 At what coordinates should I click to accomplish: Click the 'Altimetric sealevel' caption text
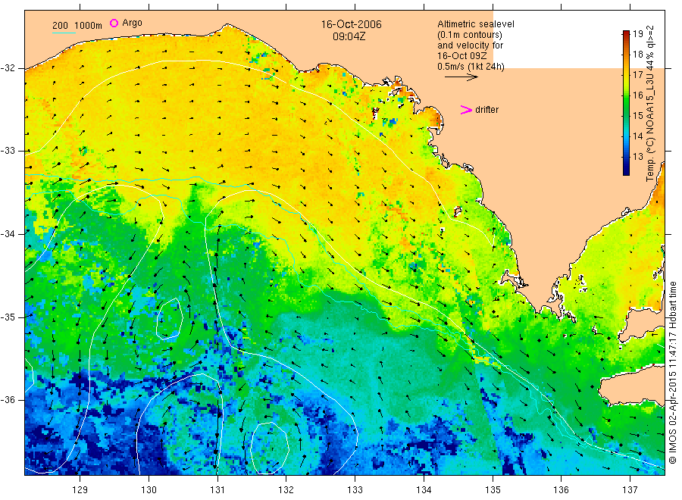476,24
